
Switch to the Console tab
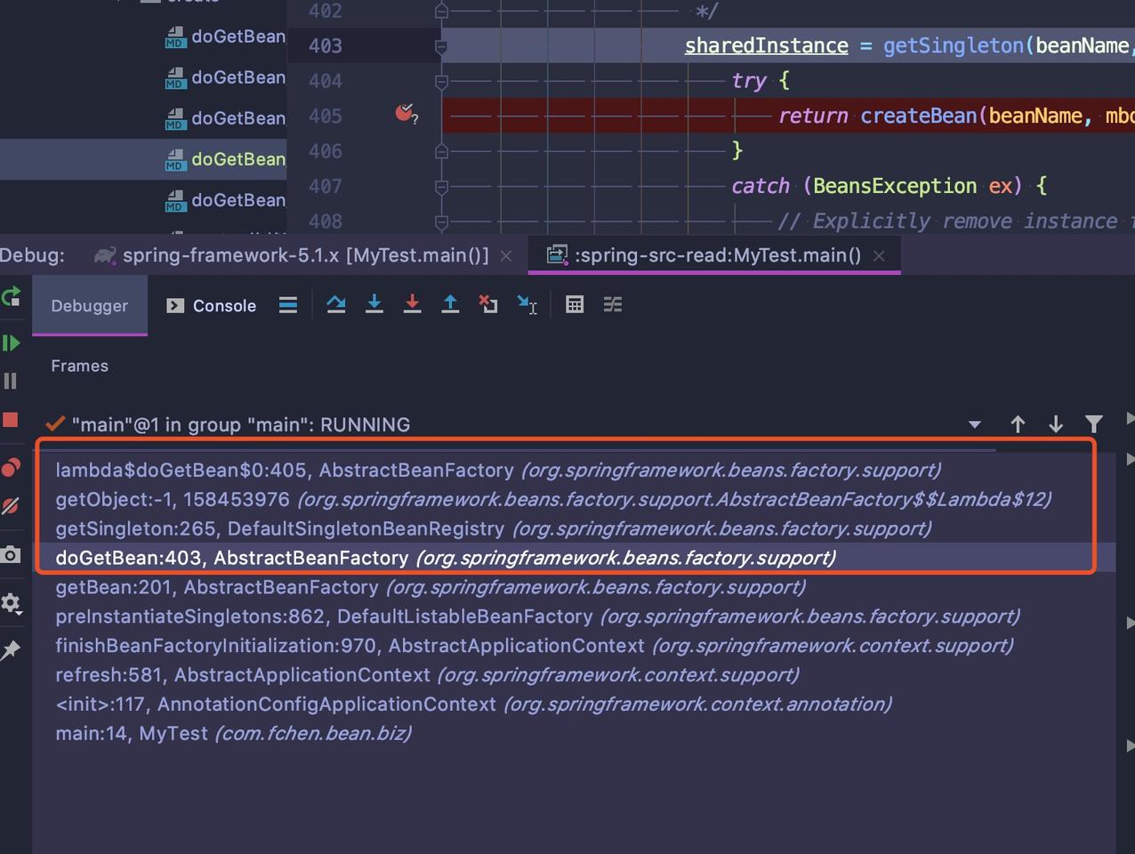coord(212,305)
